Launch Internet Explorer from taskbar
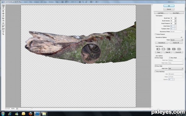The image size is (186, 116). coord(10,114)
